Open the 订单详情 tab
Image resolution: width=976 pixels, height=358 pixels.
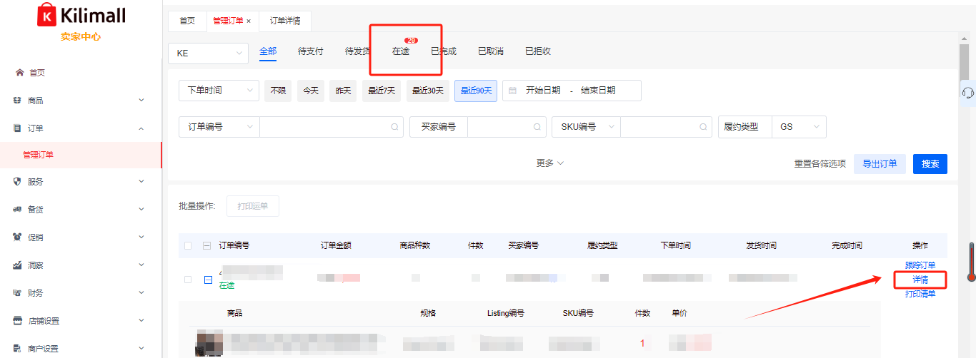click(285, 21)
